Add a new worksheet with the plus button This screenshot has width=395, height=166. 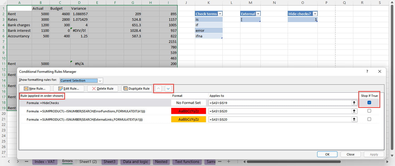point(228,162)
